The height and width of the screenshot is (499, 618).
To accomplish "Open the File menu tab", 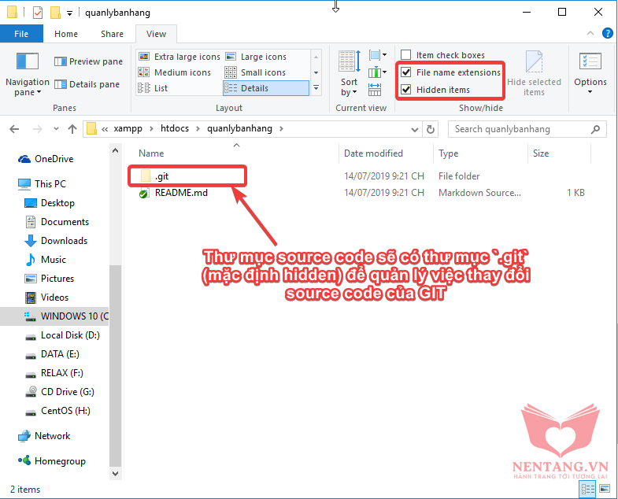I will pos(21,34).
